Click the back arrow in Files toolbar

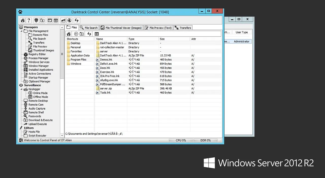(76, 34)
